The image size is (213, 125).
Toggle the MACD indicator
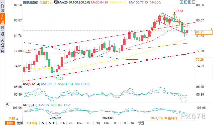(x=51, y=123)
